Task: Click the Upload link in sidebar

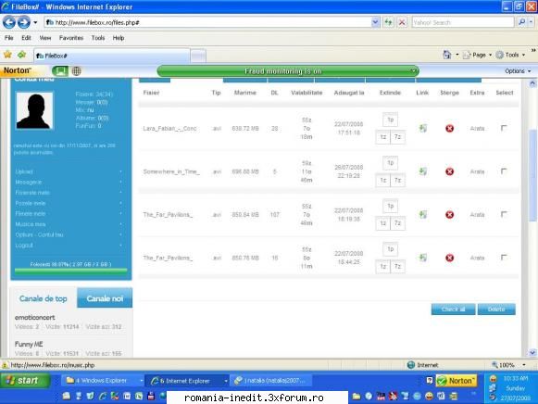Action: (x=24, y=171)
